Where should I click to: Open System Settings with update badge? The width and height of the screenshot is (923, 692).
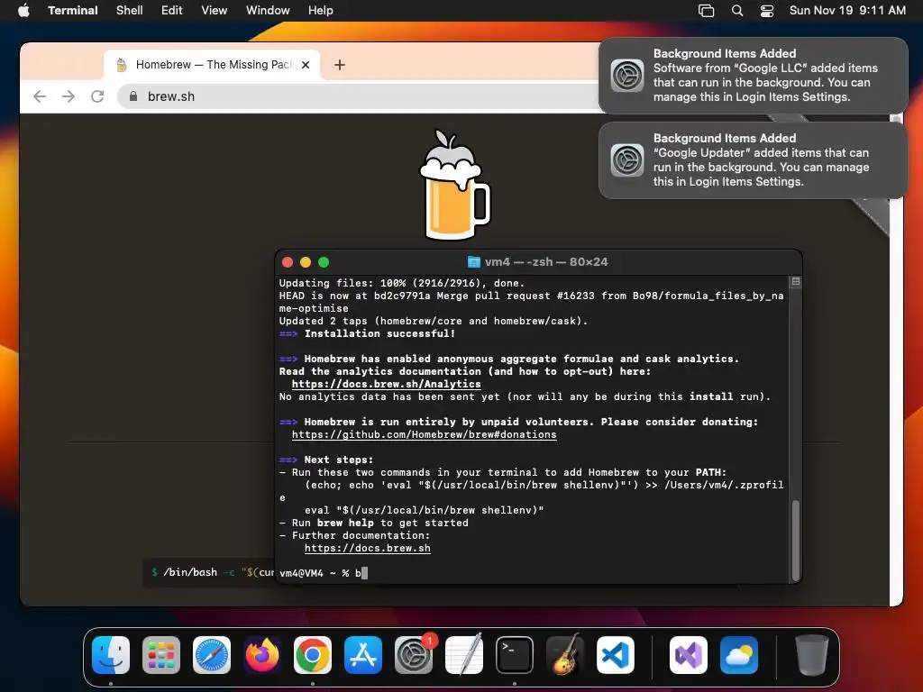(x=414, y=655)
